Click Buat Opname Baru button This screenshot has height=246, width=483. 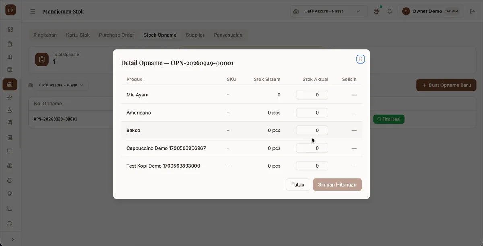point(446,85)
